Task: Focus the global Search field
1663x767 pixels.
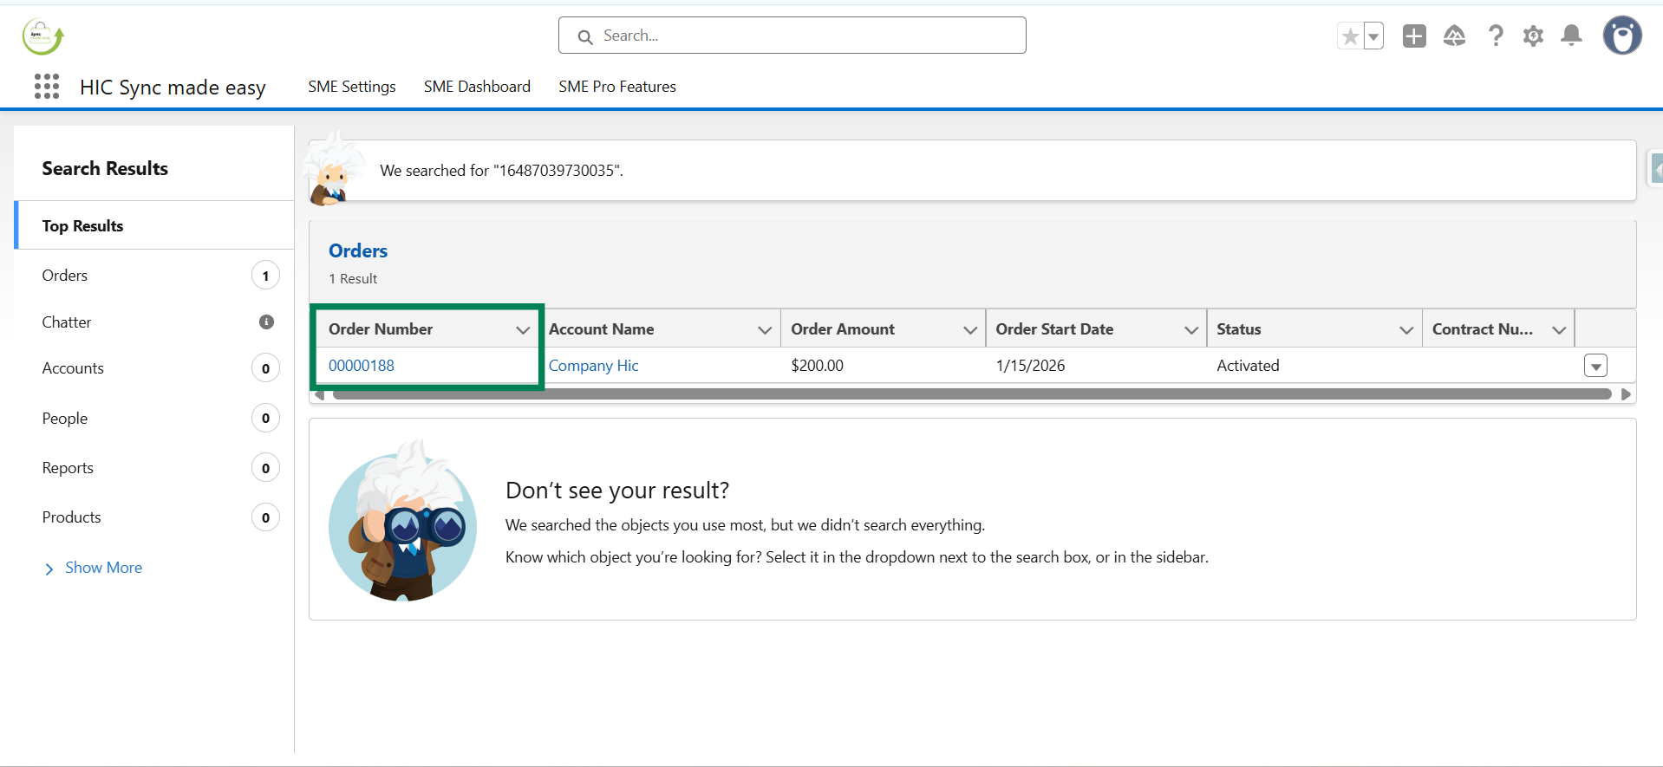Action: (x=792, y=36)
